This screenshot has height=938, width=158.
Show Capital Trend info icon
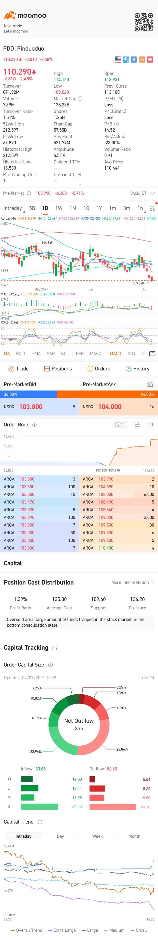[40, 822]
